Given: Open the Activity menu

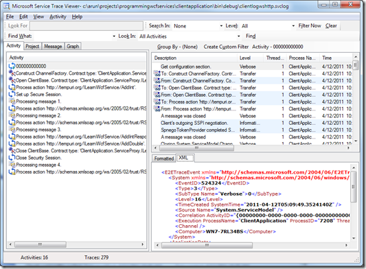Looking at the screenshot, I should coord(58,16).
